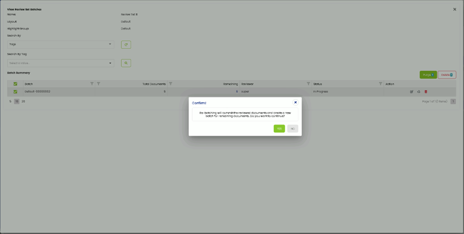
Task: Open the Batch column filter icon
Action: click(x=92, y=84)
